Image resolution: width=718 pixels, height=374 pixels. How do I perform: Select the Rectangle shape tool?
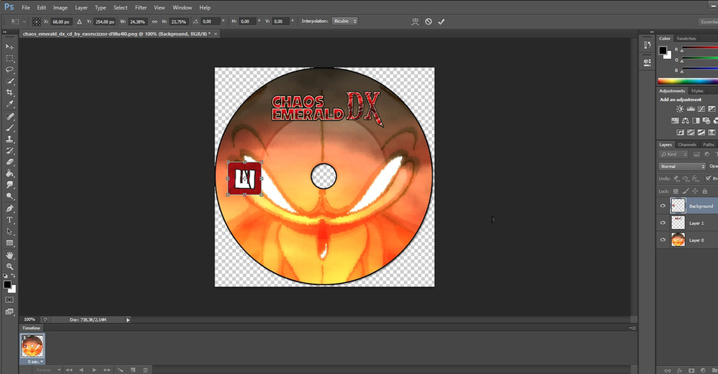[x=10, y=243]
